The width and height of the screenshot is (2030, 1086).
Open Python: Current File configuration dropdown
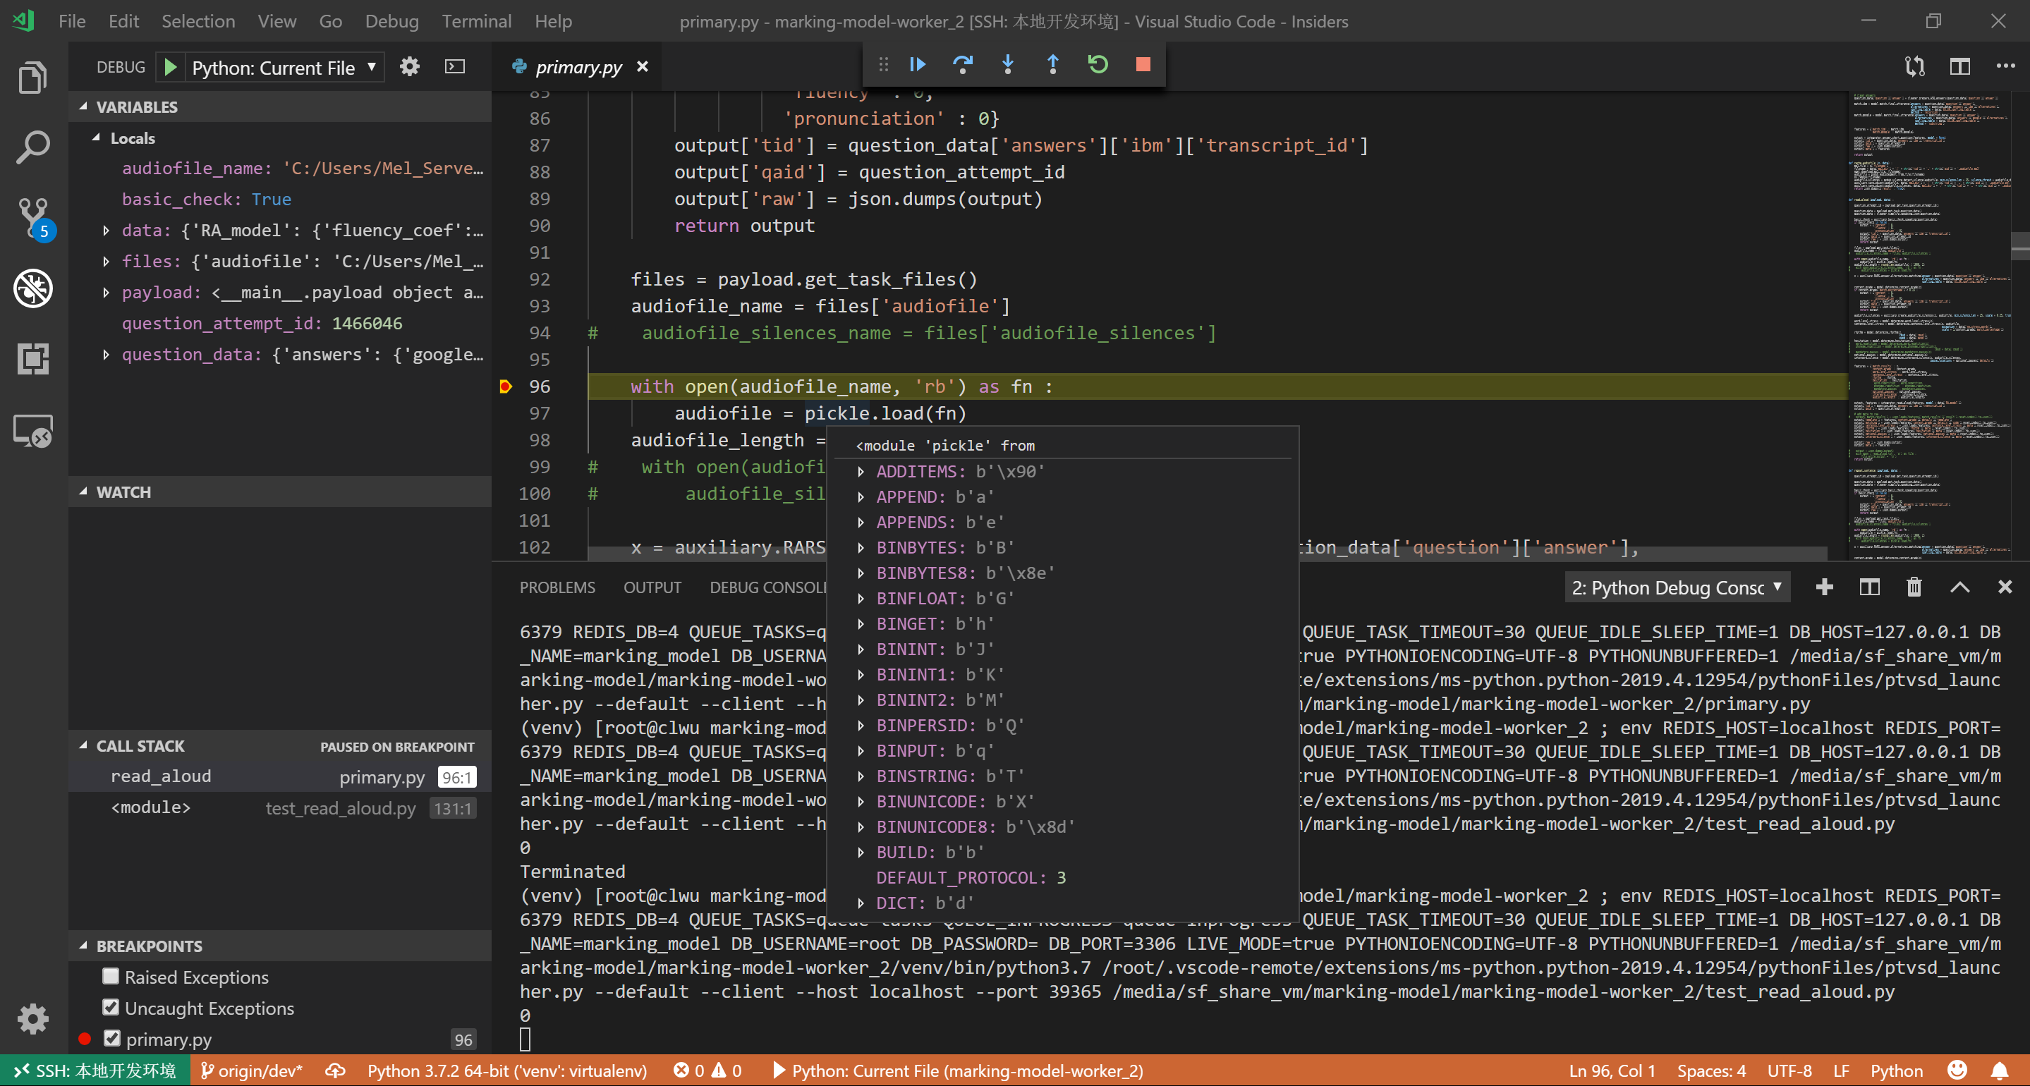[284, 68]
